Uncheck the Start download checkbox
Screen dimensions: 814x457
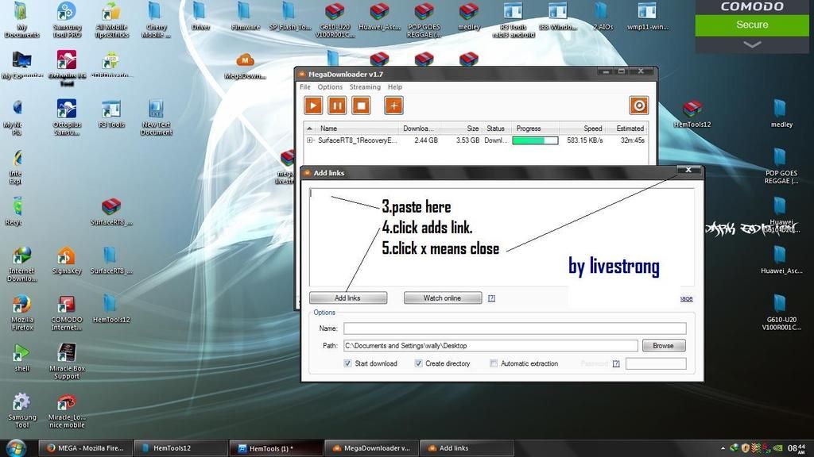tap(348, 363)
